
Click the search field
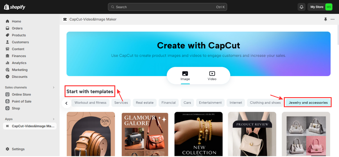(167, 7)
